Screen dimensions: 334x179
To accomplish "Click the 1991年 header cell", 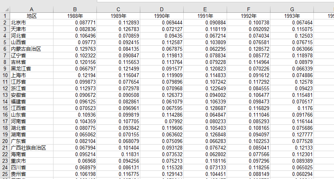I will [x=205, y=16].
